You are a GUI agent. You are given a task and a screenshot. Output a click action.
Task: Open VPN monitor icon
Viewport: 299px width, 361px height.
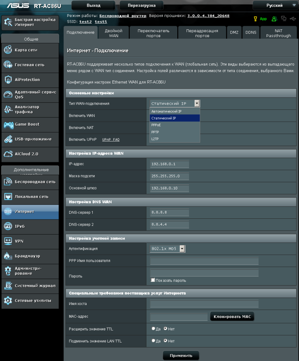(8, 241)
